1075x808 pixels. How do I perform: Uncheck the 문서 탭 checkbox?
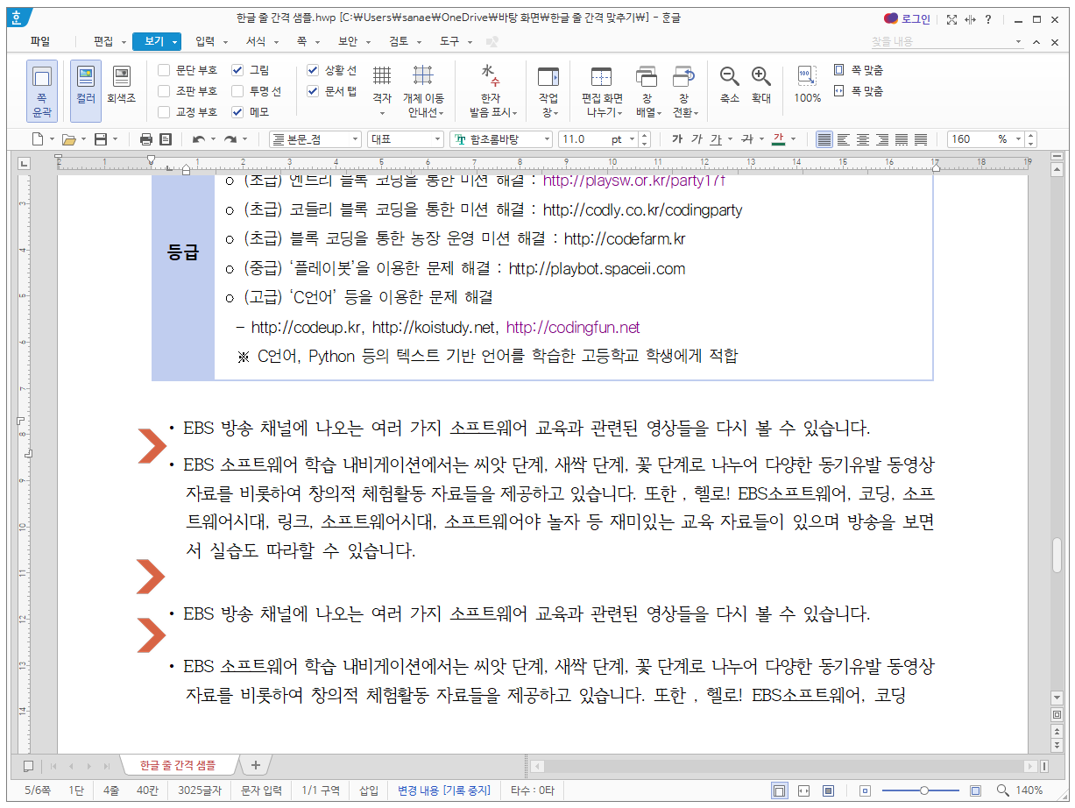[313, 91]
